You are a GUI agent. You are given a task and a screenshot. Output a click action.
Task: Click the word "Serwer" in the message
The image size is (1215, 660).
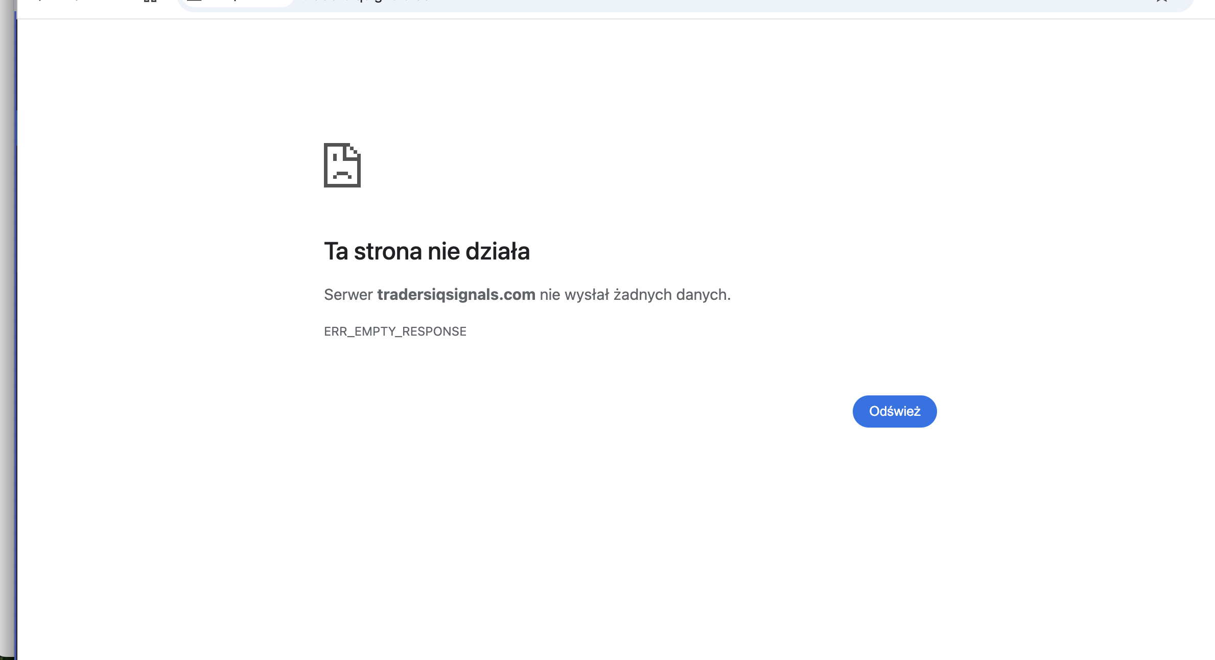pos(348,295)
